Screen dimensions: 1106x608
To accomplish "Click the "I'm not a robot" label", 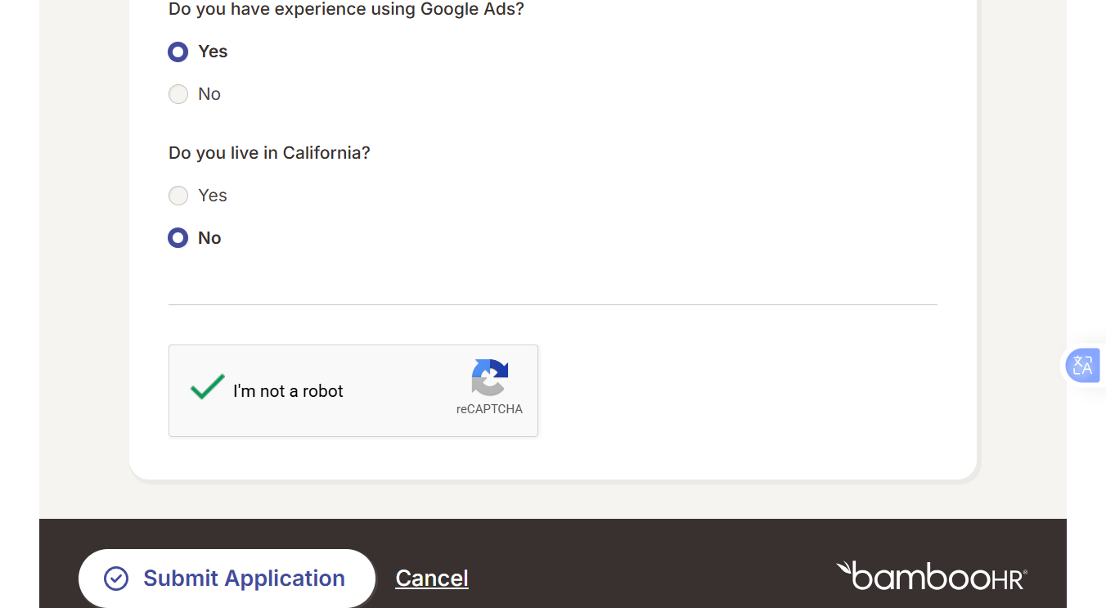I will 288,391.
